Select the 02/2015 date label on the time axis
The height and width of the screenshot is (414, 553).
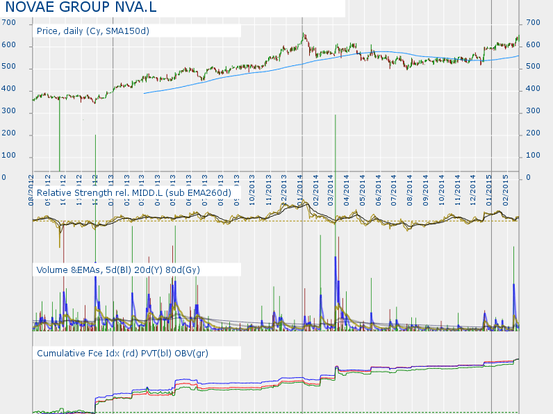(x=505, y=190)
